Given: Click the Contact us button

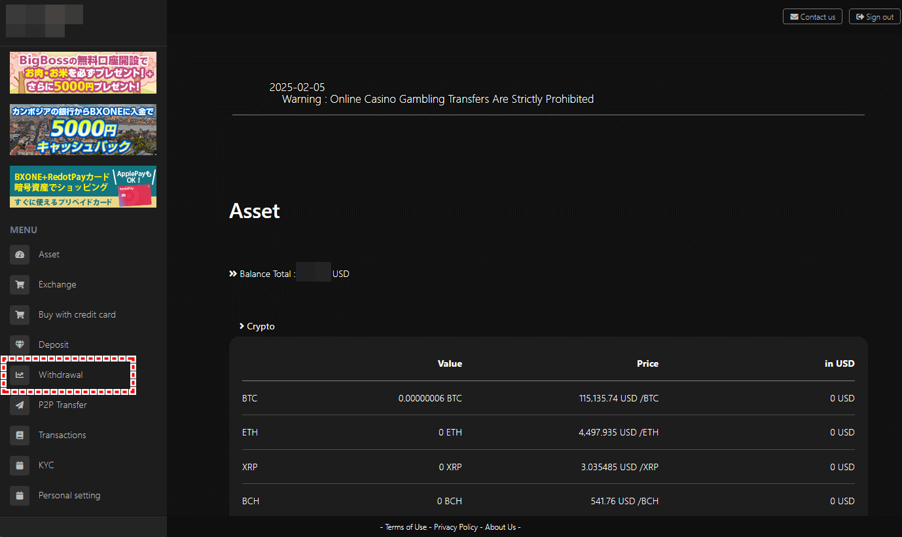Looking at the screenshot, I should tap(812, 16).
